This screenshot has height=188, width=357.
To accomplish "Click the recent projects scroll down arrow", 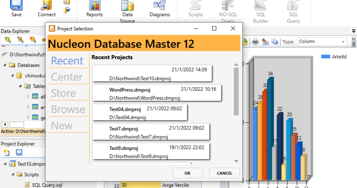I will (236, 161).
